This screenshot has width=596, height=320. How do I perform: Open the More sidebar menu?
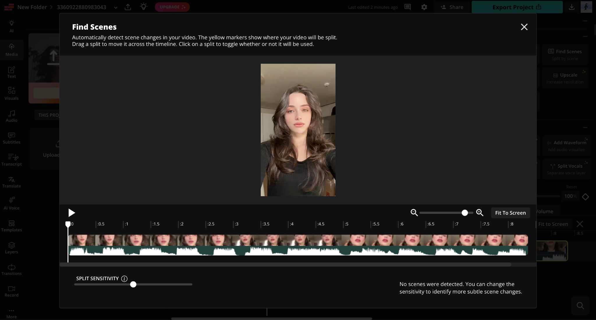(12, 313)
